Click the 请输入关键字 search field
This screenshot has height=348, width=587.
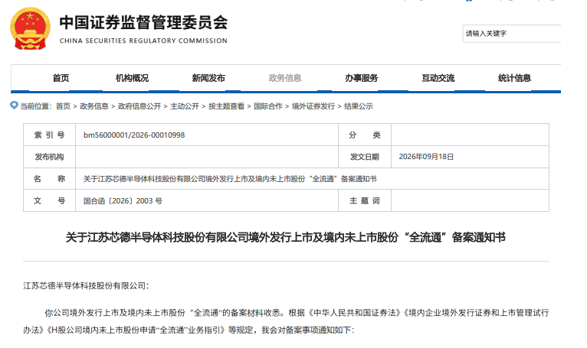click(x=512, y=34)
